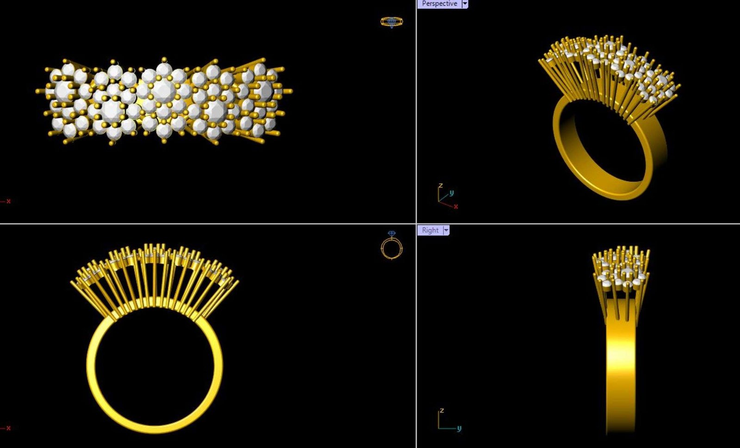This screenshot has width=740, height=448.
Task: Click the horizontal divider between the left viewports
Action: (x=208, y=224)
